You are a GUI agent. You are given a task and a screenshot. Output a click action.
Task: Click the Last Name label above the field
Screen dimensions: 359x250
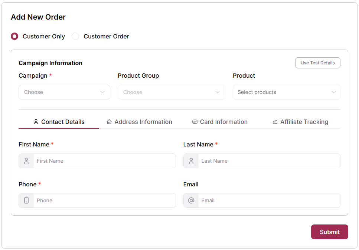point(198,144)
